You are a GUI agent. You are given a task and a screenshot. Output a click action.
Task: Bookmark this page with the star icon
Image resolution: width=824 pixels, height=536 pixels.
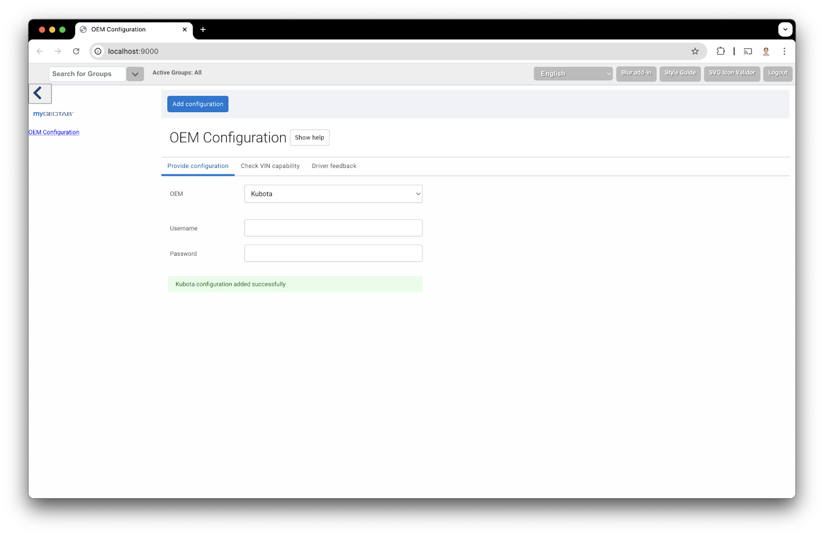click(695, 51)
